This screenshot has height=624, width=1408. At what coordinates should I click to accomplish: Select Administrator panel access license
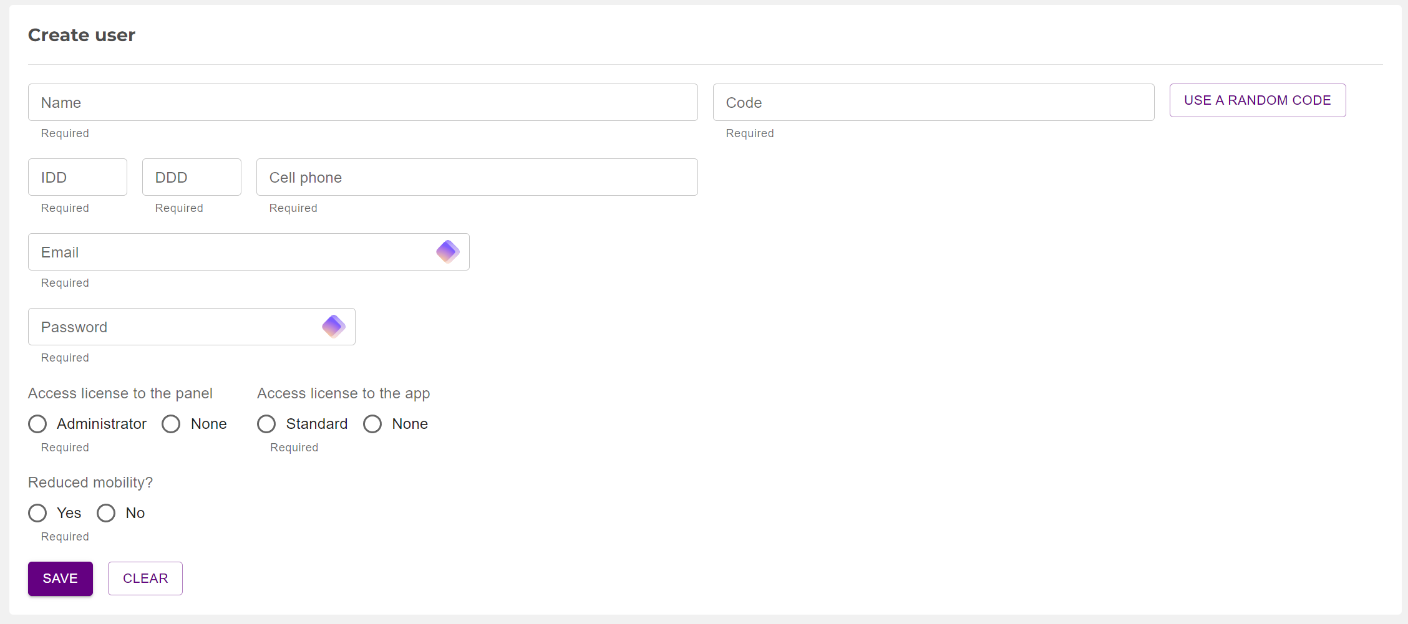pyautogui.click(x=37, y=424)
